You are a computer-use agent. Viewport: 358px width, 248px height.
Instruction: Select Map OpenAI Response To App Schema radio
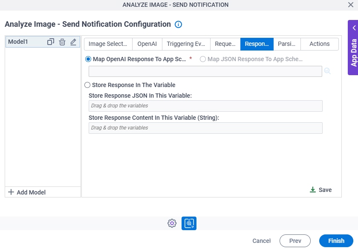point(88,59)
